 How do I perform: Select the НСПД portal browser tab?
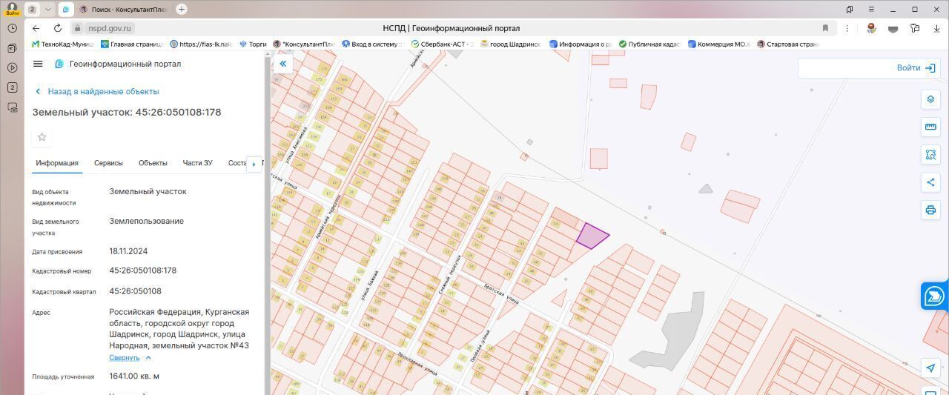[x=65, y=10]
